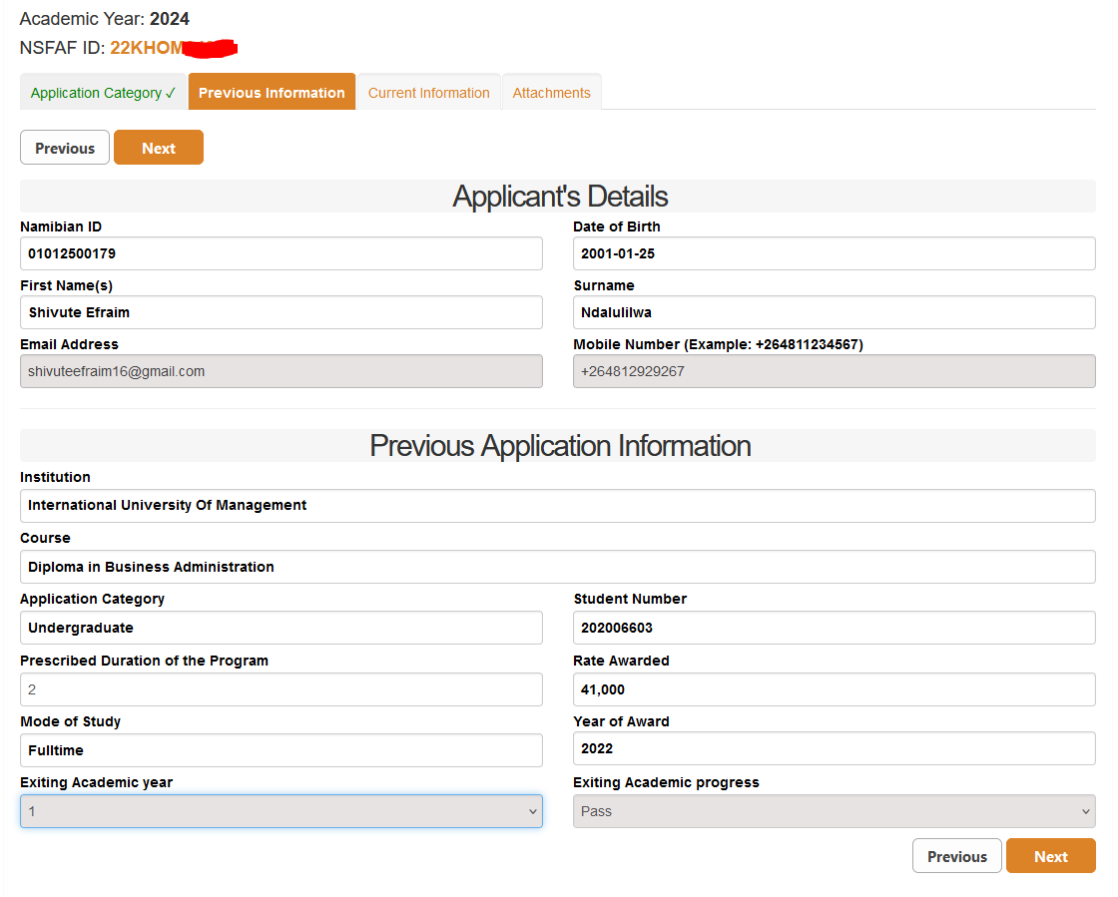Switch to the Previous Information tab
The height and width of the screenshot is (897, 1118).
tap(272, 93)
